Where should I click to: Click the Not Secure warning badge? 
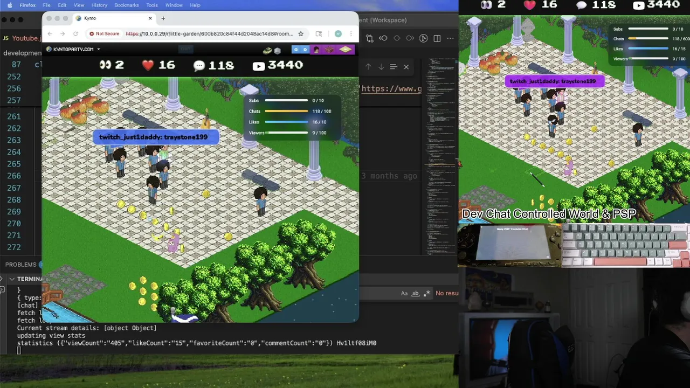pyautogui.click(x=105, y=33)
